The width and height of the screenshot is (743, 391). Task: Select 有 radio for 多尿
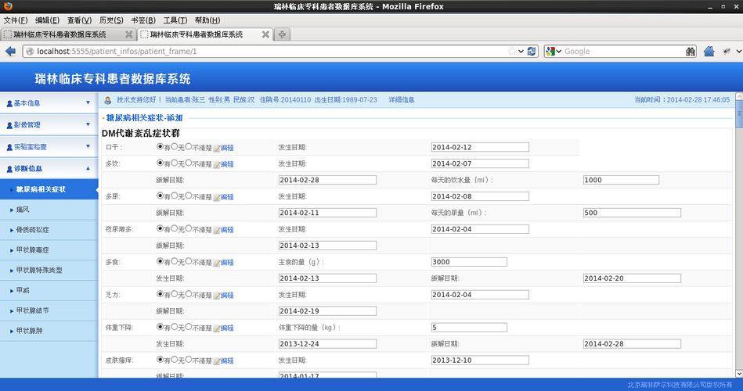coord(161,195)
